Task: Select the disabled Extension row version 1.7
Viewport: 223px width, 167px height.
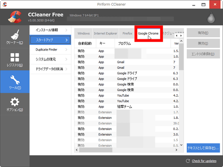Action: point(127,112)
